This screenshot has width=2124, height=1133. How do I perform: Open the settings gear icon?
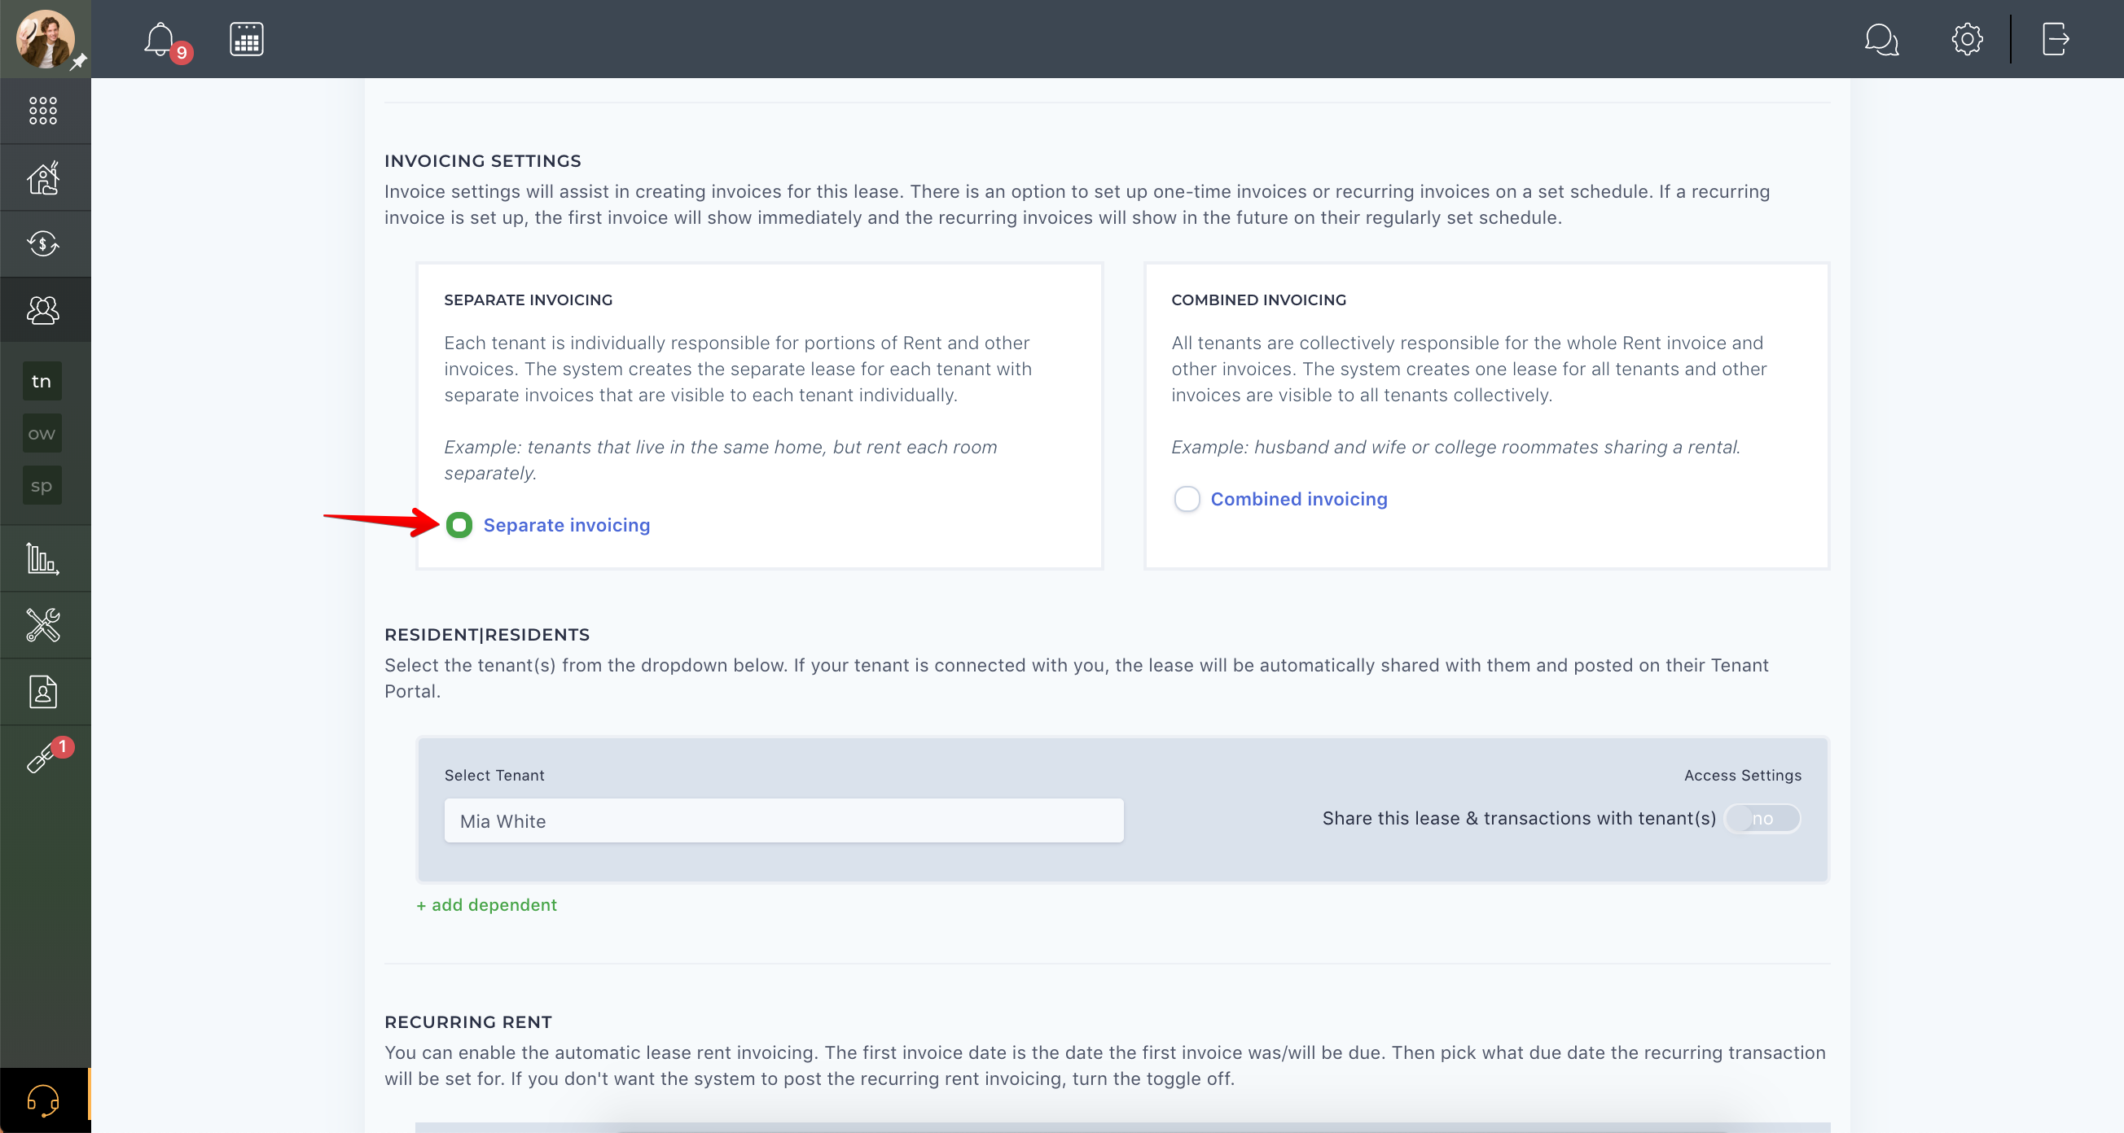(x=1968, y=39)
